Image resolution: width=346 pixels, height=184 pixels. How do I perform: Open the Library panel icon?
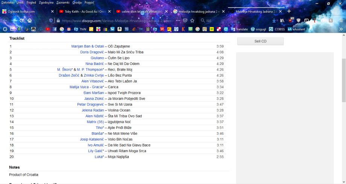[x=282, y=21]
